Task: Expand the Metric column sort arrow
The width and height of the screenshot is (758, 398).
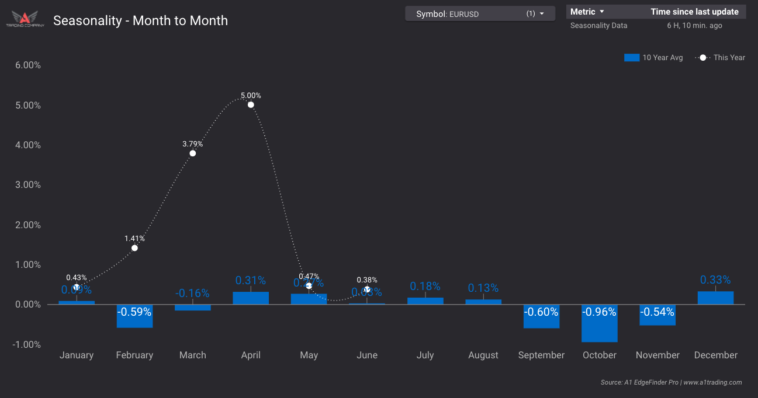Action: (x=602, y=12)
